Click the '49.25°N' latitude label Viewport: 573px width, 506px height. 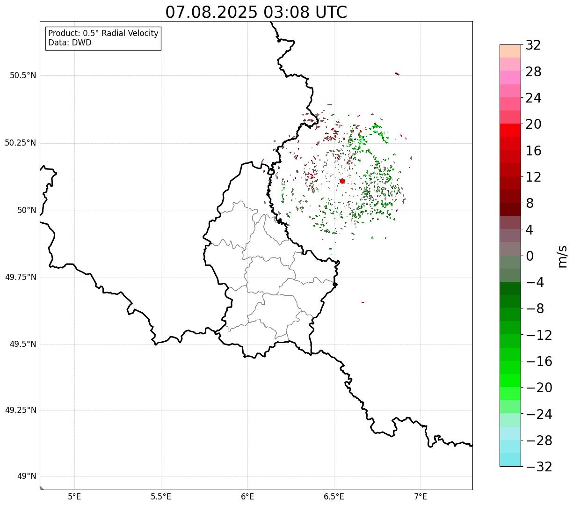(21, 411)
